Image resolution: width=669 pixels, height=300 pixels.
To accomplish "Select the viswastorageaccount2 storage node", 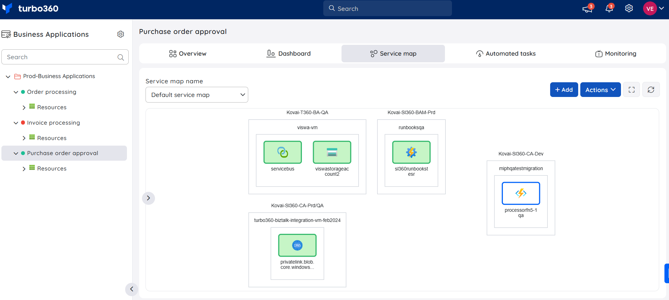I will 332,152.
